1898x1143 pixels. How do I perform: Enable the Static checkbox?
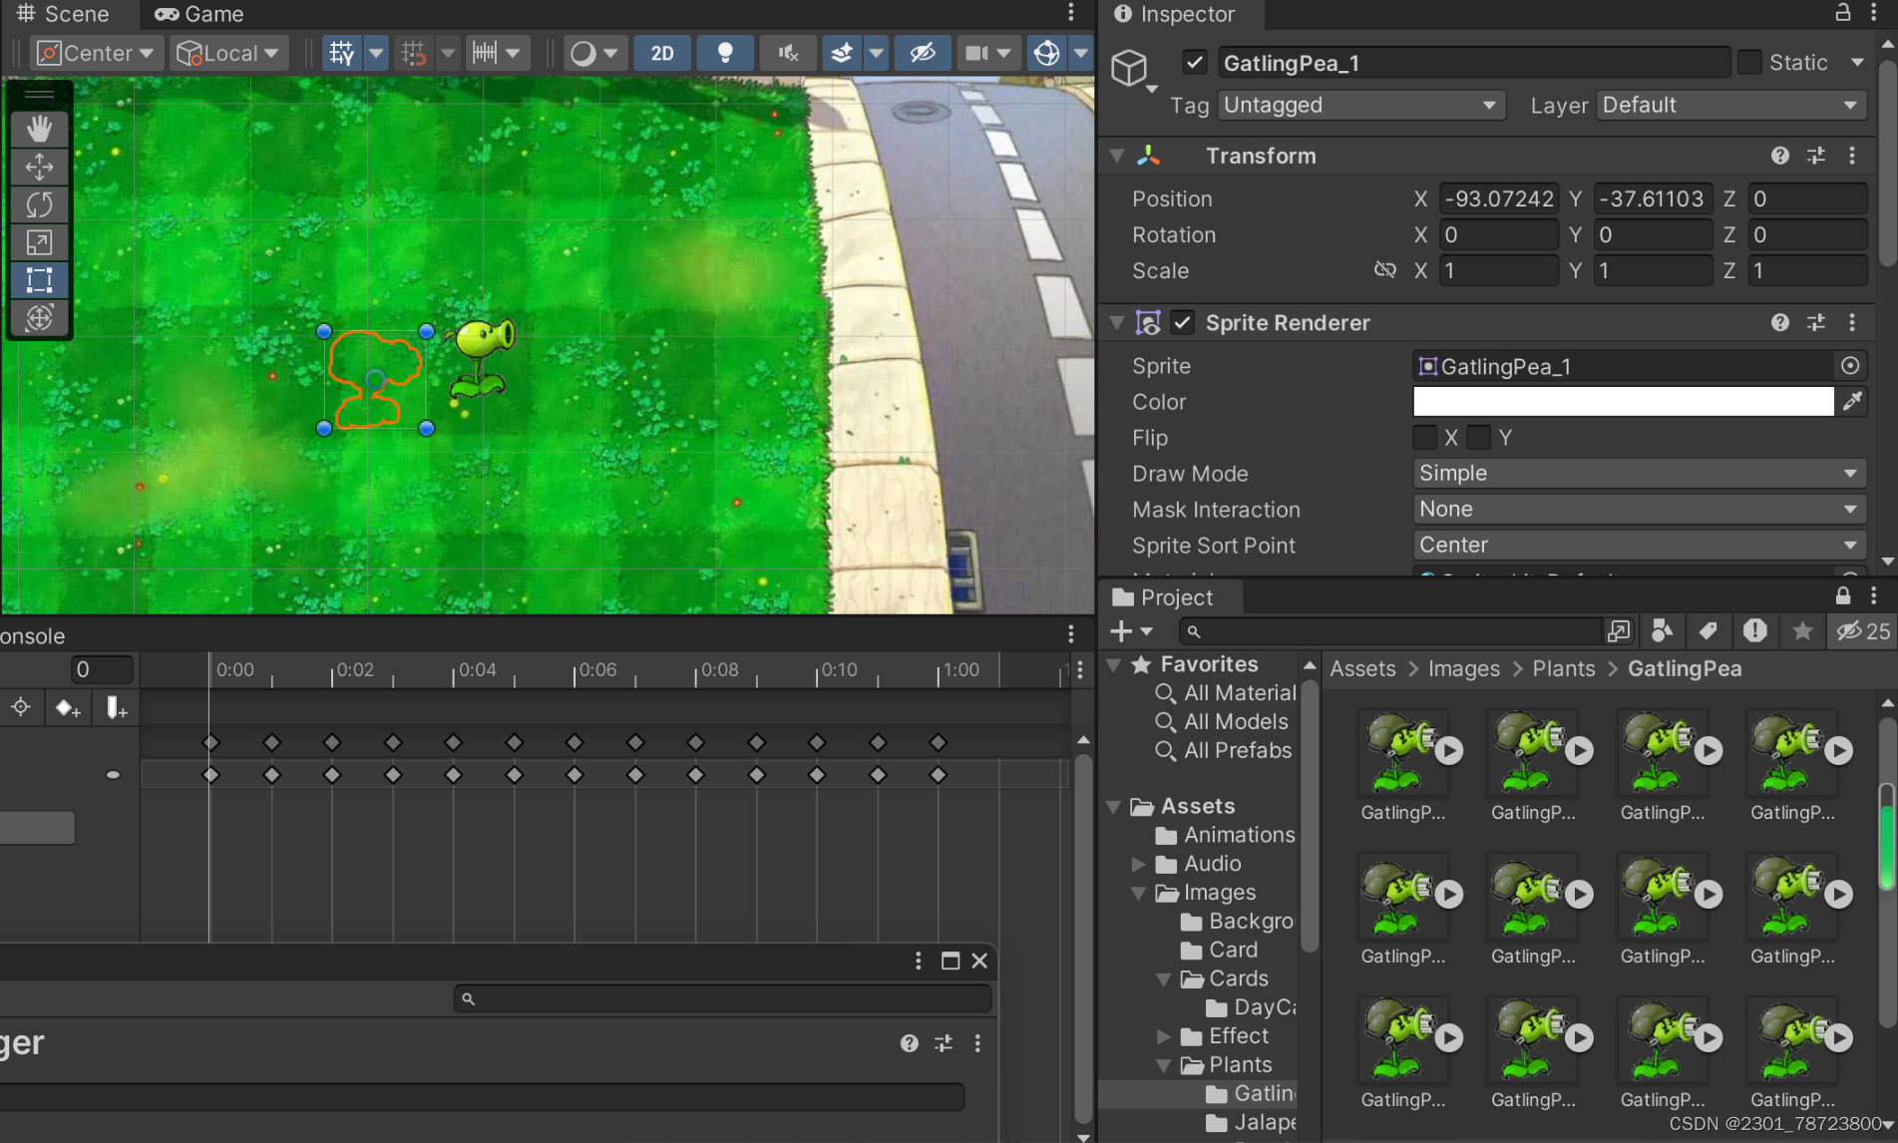pos(1749,62)
